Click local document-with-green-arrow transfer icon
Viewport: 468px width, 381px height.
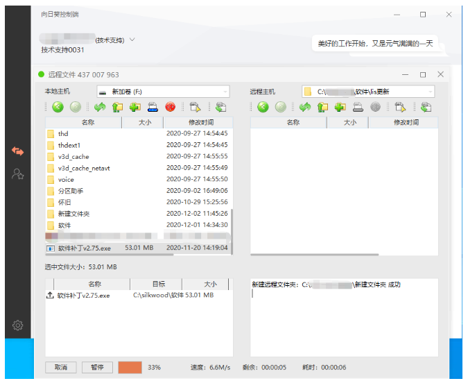(x=221, y=107)
